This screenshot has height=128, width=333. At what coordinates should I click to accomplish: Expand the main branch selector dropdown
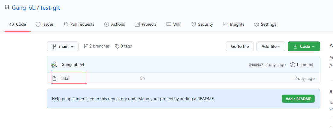63,46
